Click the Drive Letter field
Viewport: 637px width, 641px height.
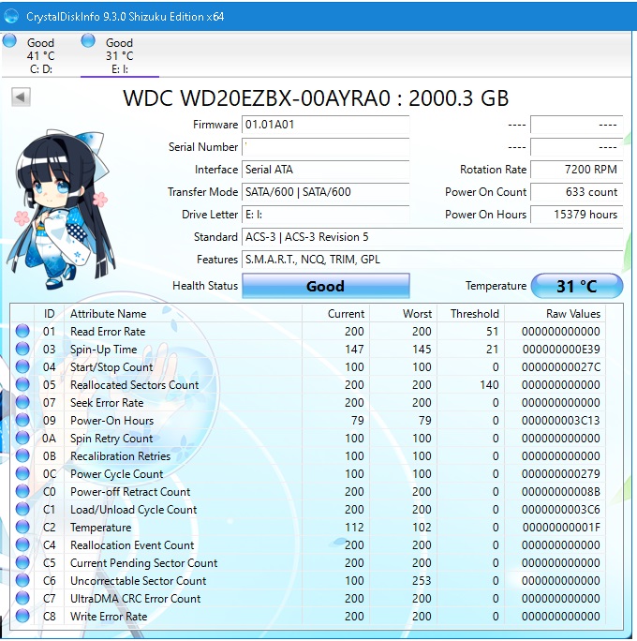pos(326,215)
